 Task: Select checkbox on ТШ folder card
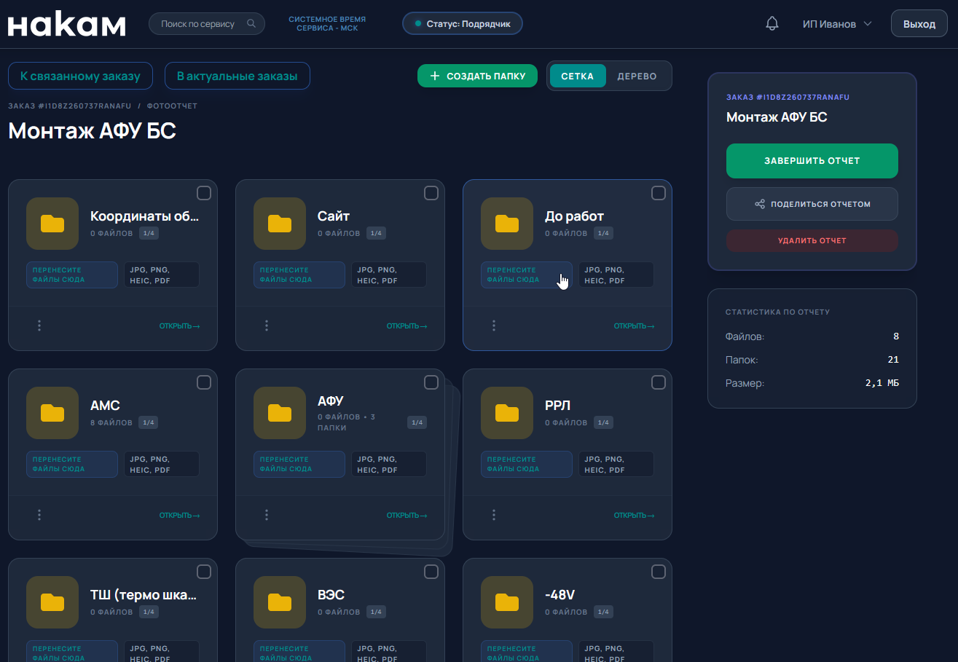tap(204, 572)
